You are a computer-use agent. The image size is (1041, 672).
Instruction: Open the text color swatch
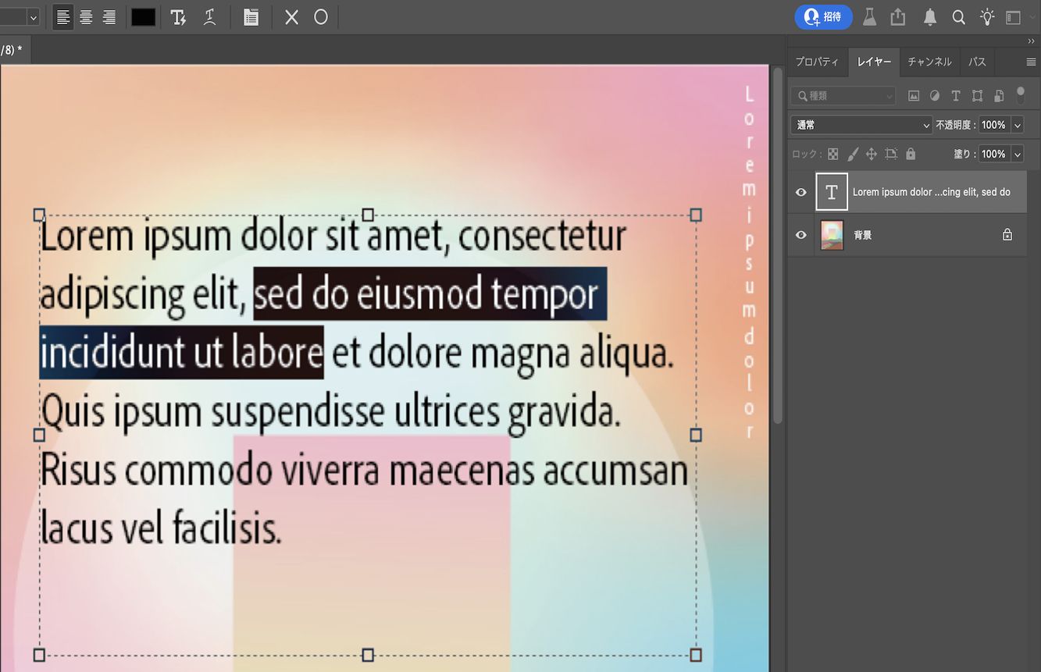tap(144, 16)
